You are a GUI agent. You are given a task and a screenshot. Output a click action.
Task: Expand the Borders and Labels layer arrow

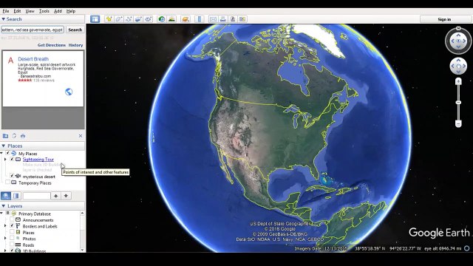point(5,225)
